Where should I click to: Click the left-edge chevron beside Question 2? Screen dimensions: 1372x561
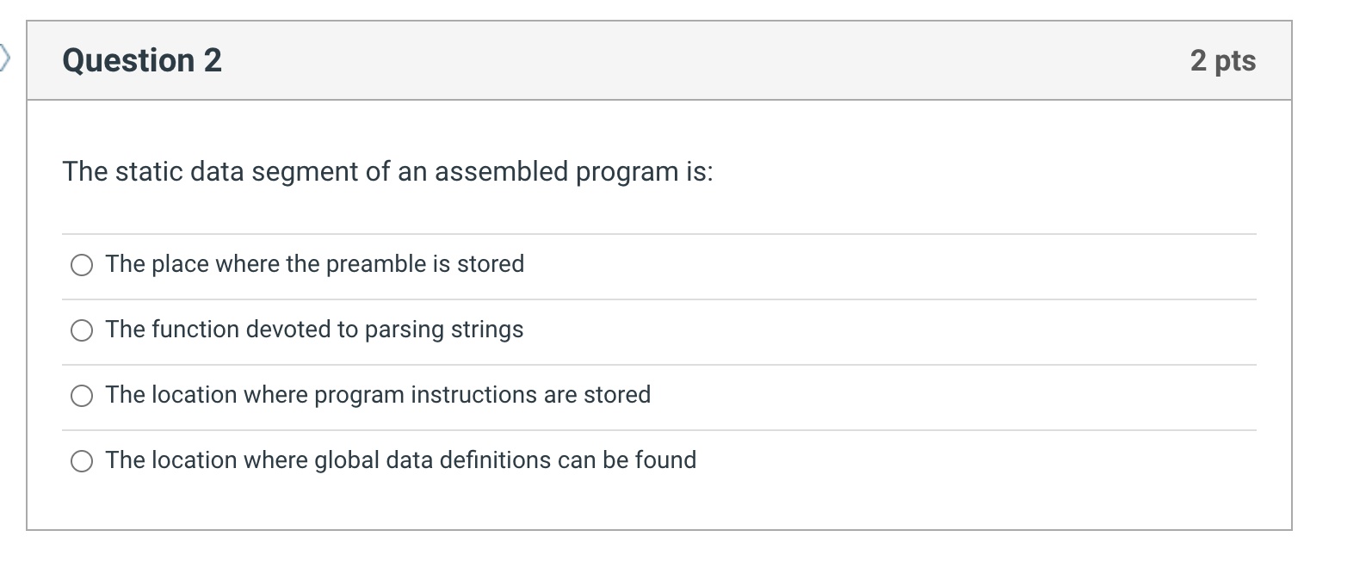5,59
